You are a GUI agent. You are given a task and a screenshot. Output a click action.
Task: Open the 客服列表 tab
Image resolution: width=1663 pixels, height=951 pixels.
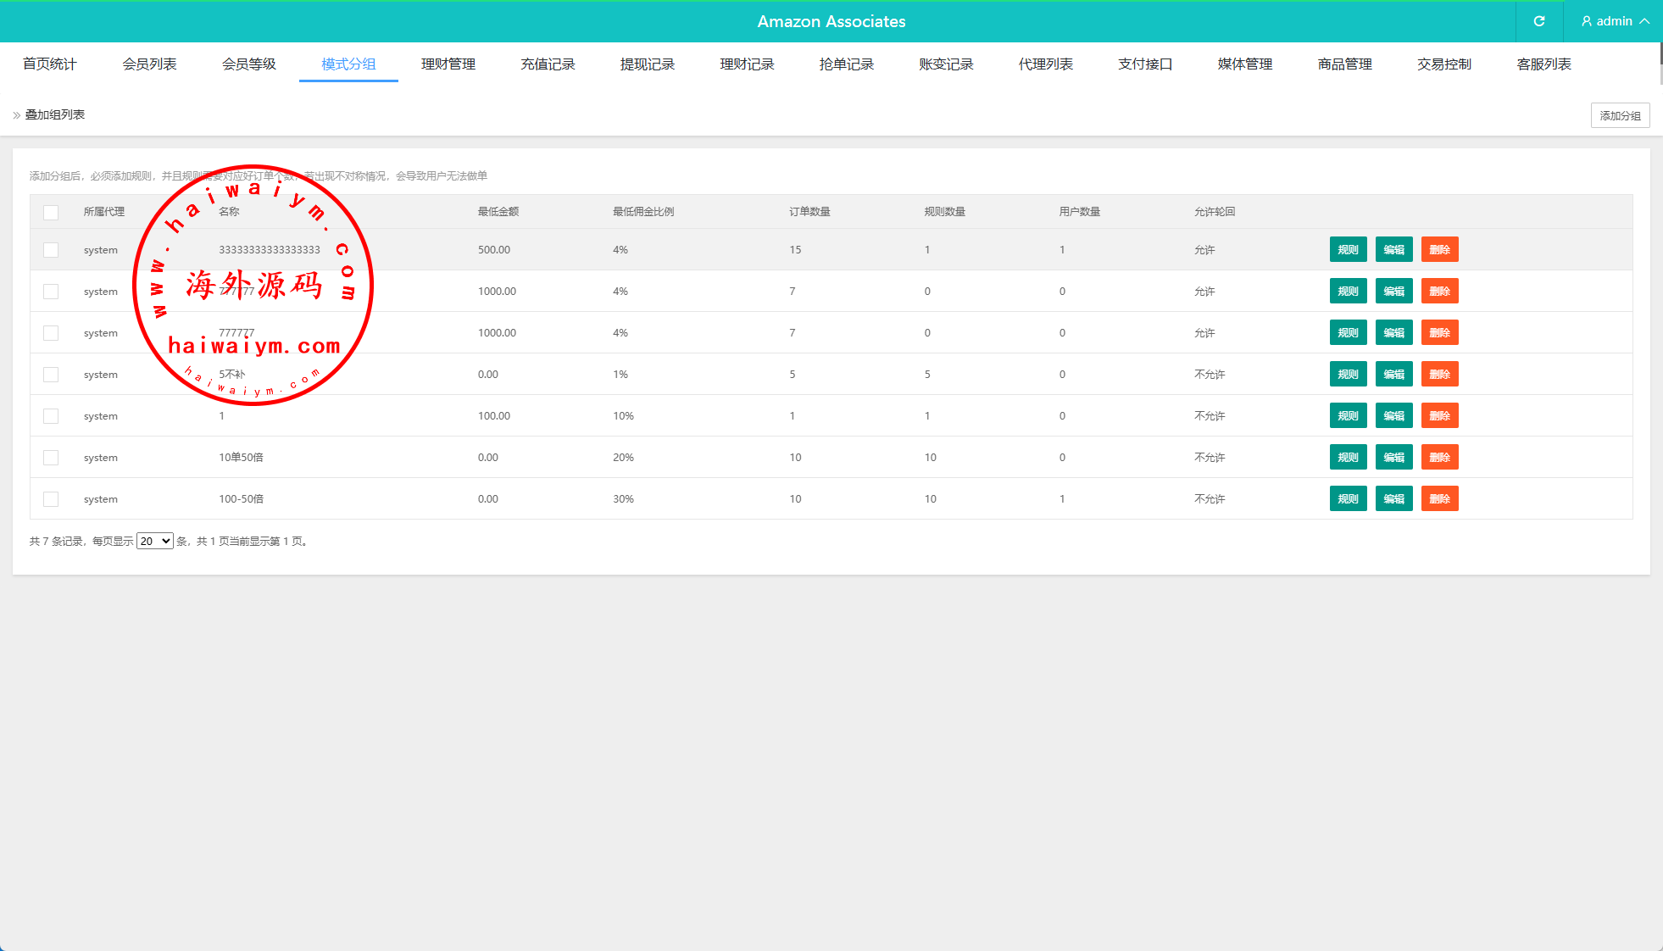pos(1543,64)
